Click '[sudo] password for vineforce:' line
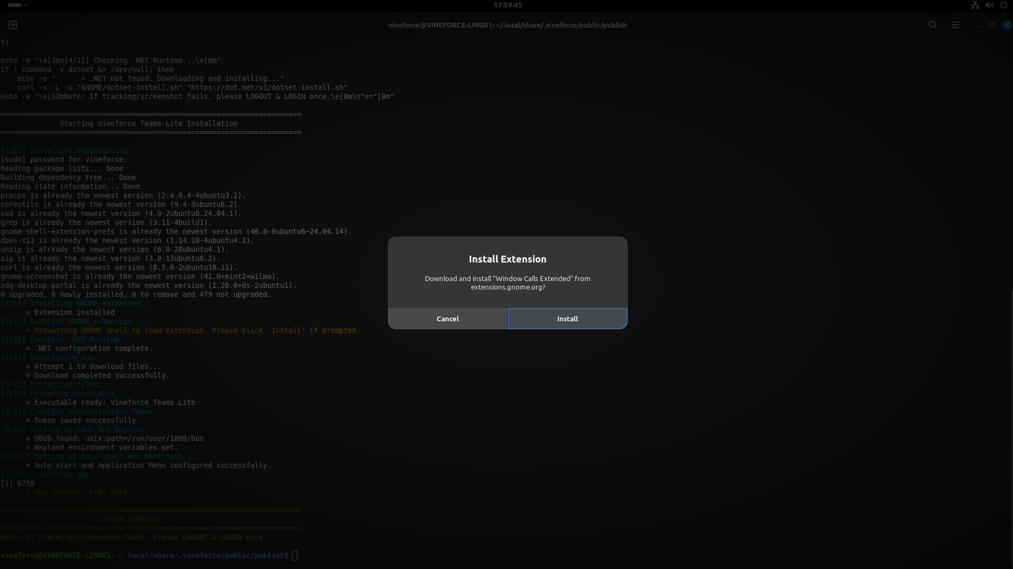This screenshot has height=569, width=1013. coord(64,159)
